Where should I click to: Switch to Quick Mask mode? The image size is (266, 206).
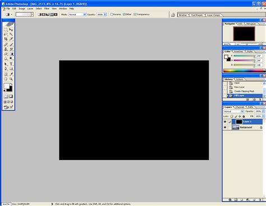click(x=11, y=96)
